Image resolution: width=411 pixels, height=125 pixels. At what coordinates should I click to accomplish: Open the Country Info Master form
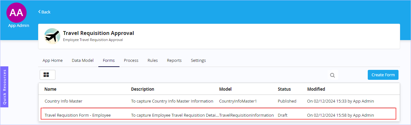(x=63, y=101)
